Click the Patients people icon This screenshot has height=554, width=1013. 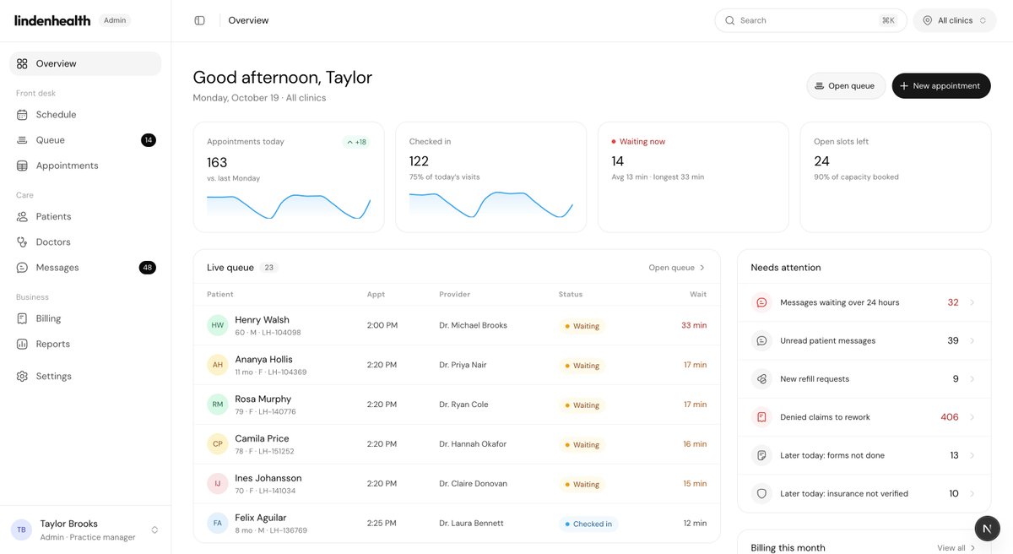22,216
